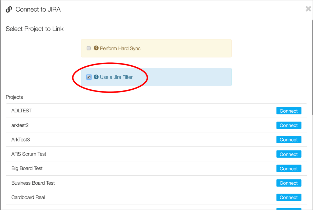
Task: Click the info icon next to Use a Jira Filter
Action: pyautogui.click(x=95, y=77)
